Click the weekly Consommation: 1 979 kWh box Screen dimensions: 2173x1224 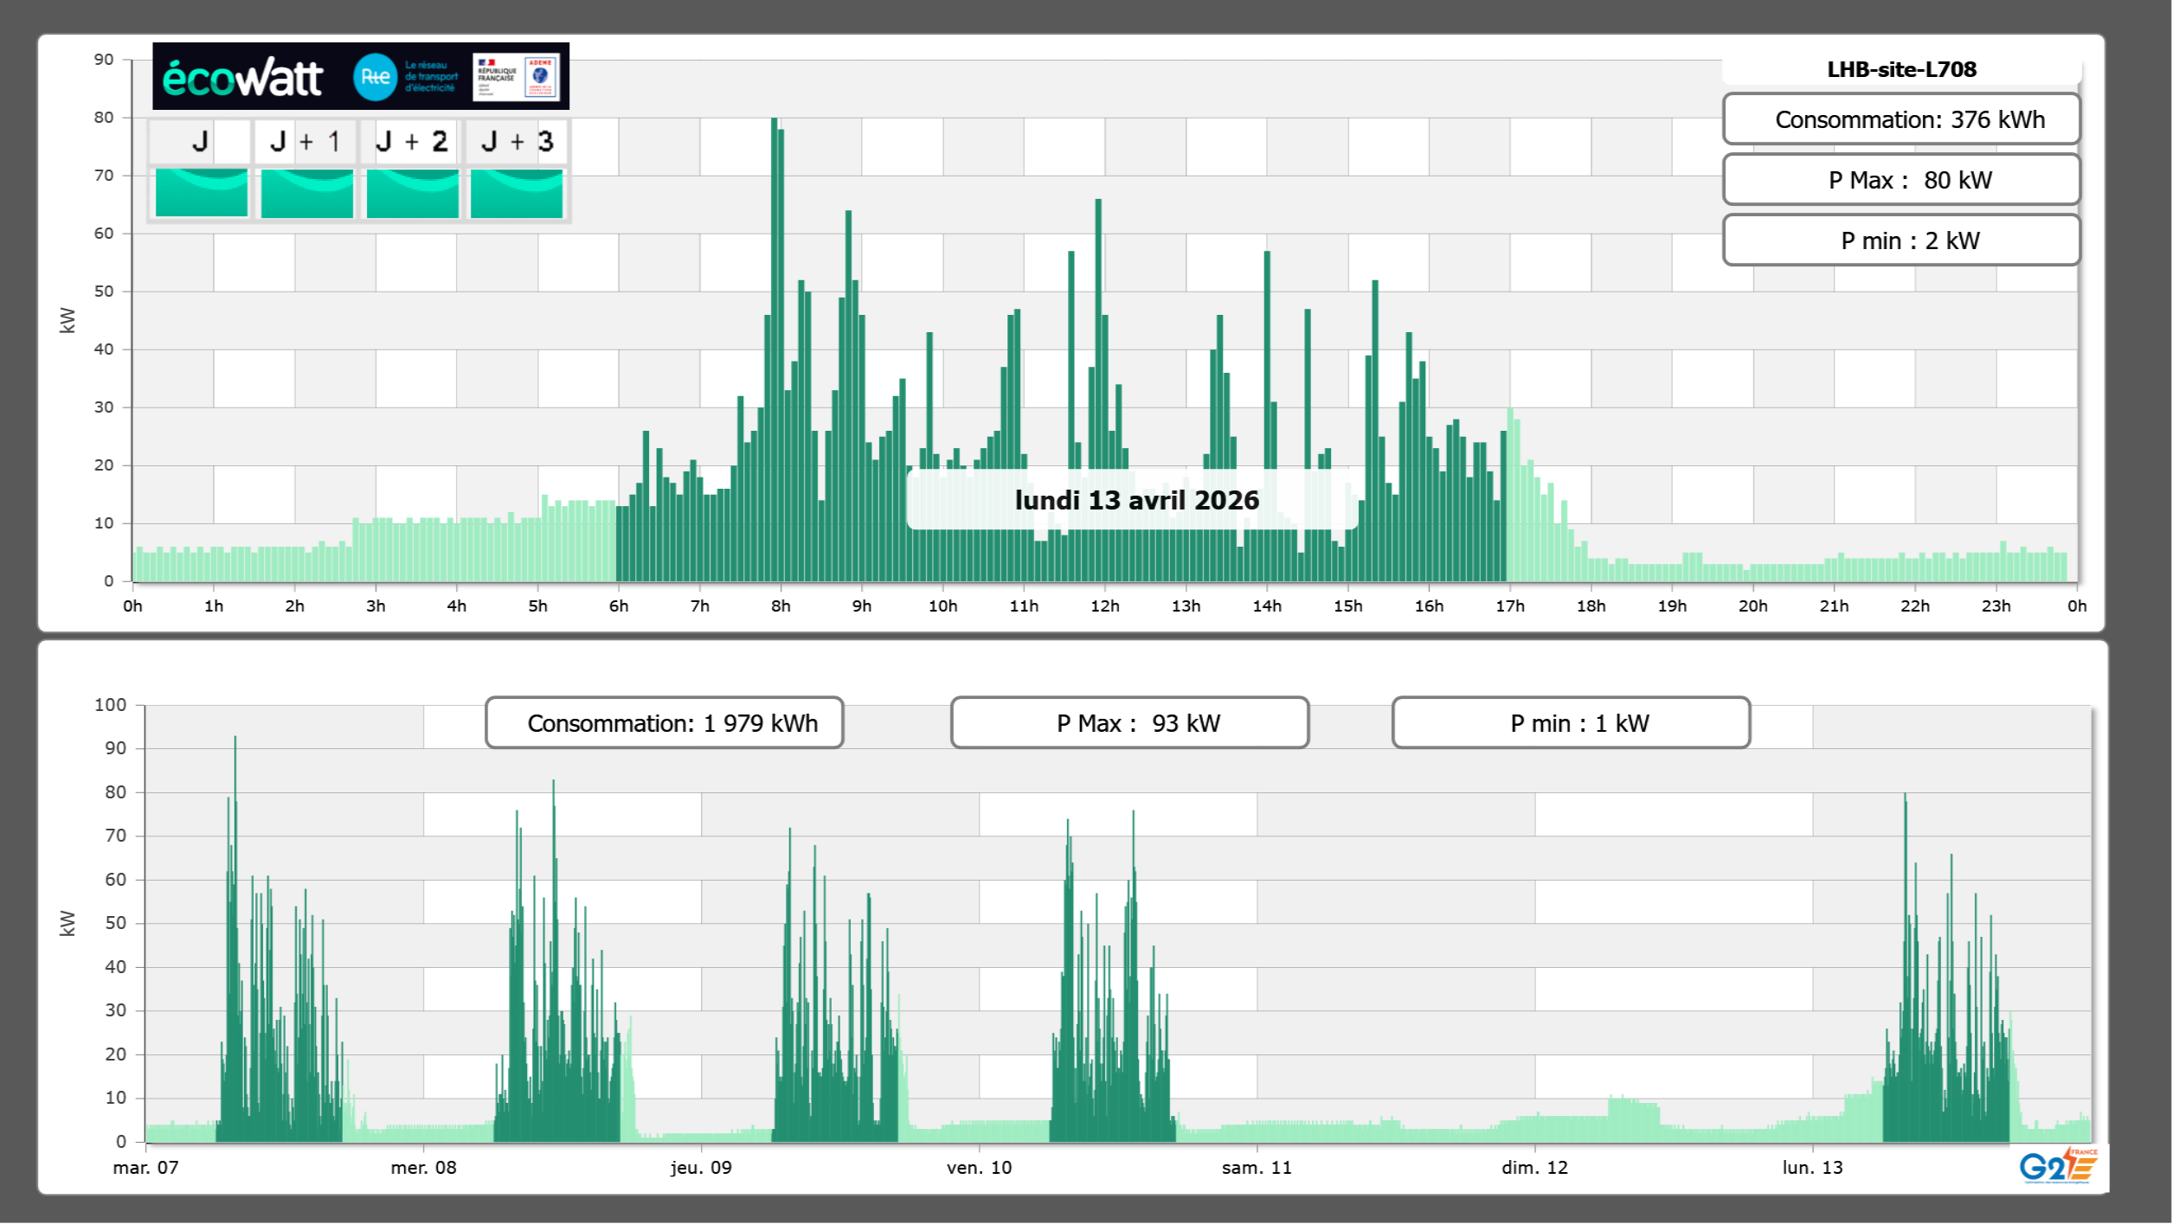(x=665, y=723)
